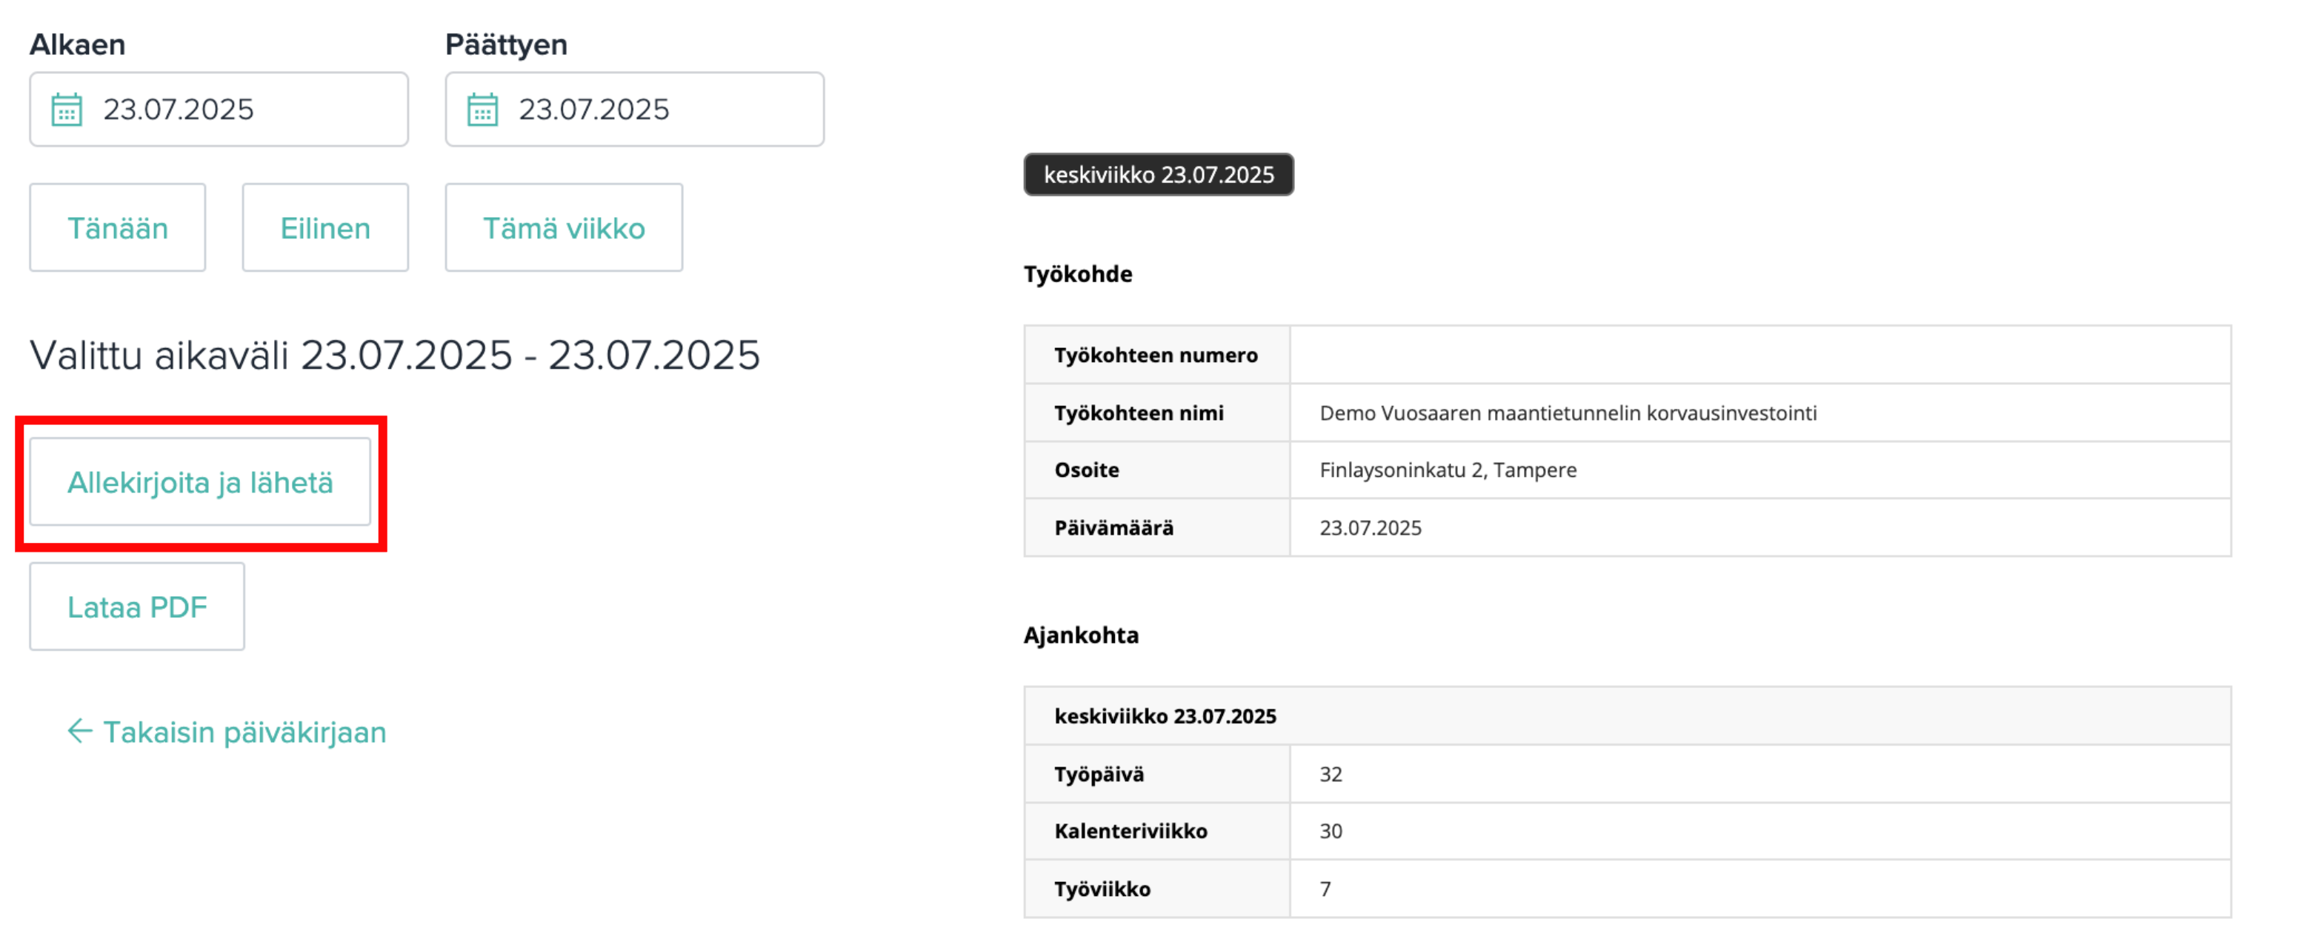Click the Päättyen date field 23.07.2025
2321x945 pixels.
(x=634, y=109)
